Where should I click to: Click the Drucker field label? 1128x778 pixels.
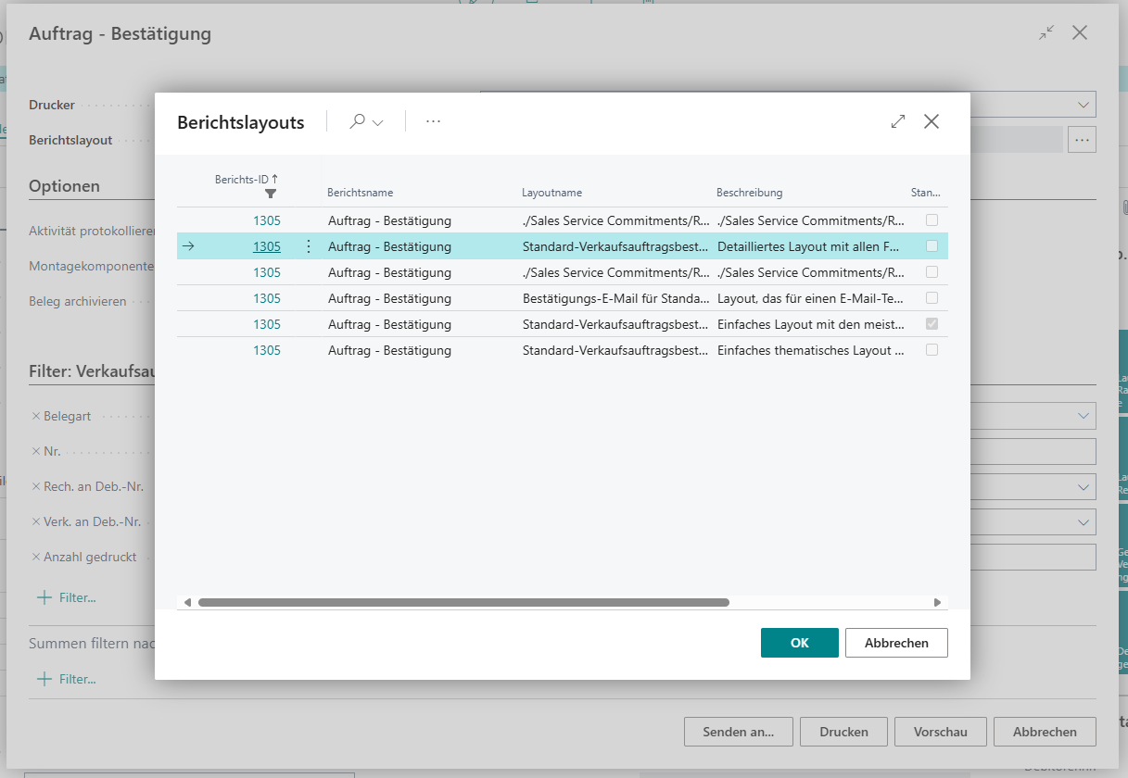click(x=52, y=105)
